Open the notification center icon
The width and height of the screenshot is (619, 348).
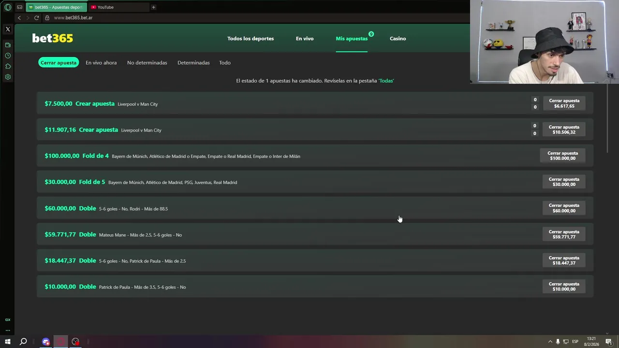[609, 342]
